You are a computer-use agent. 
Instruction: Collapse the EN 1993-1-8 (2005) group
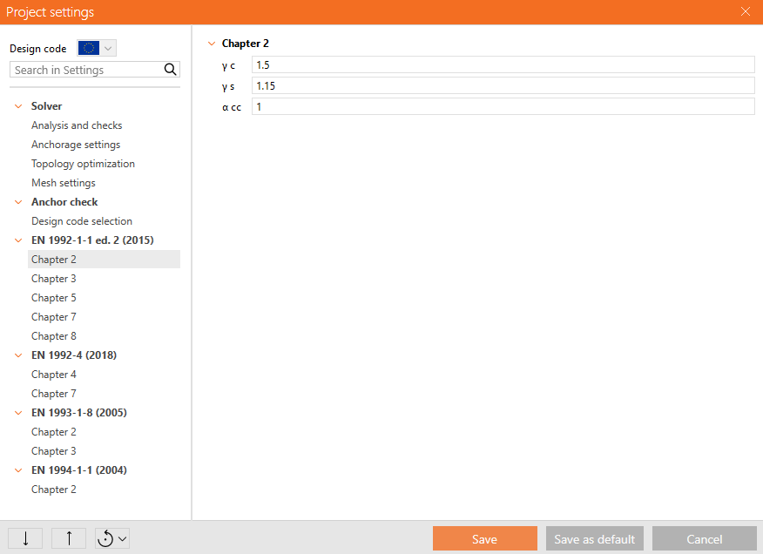18,413
